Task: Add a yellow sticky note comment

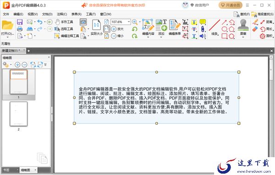Action: pos(203,22)
